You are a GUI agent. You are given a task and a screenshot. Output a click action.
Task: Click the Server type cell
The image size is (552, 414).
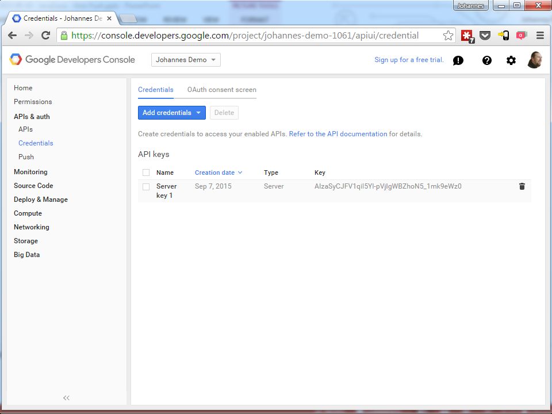(x=274, y=186)
